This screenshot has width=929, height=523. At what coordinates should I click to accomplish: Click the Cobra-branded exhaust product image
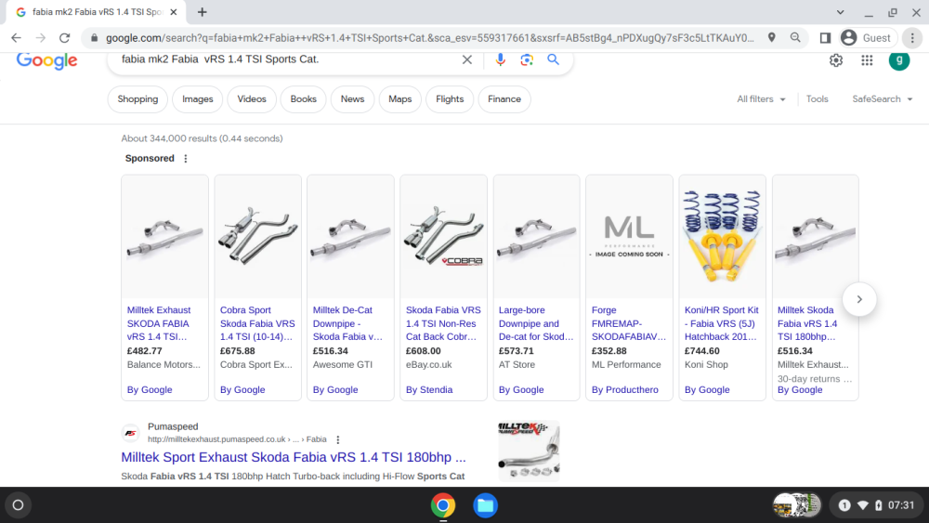pyautogui.click(x=443, y=236)
